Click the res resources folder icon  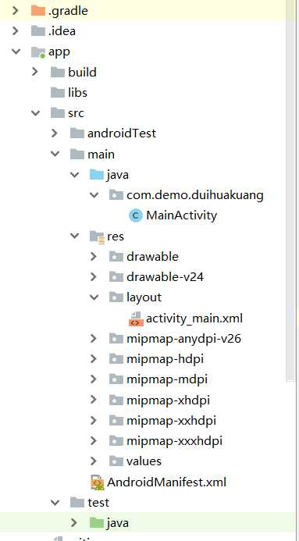coord(97,237)
